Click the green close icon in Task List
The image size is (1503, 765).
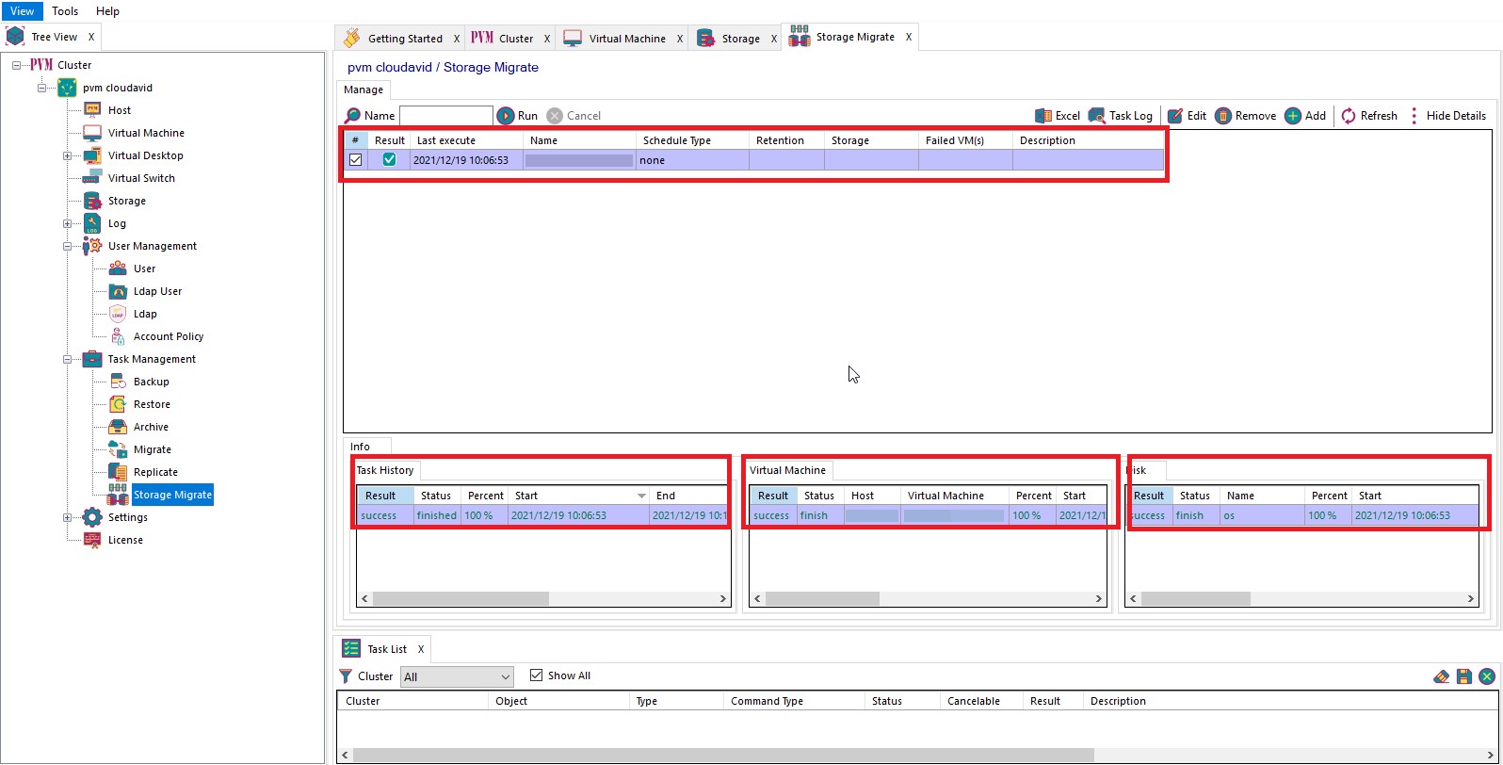pos(1487,676)
